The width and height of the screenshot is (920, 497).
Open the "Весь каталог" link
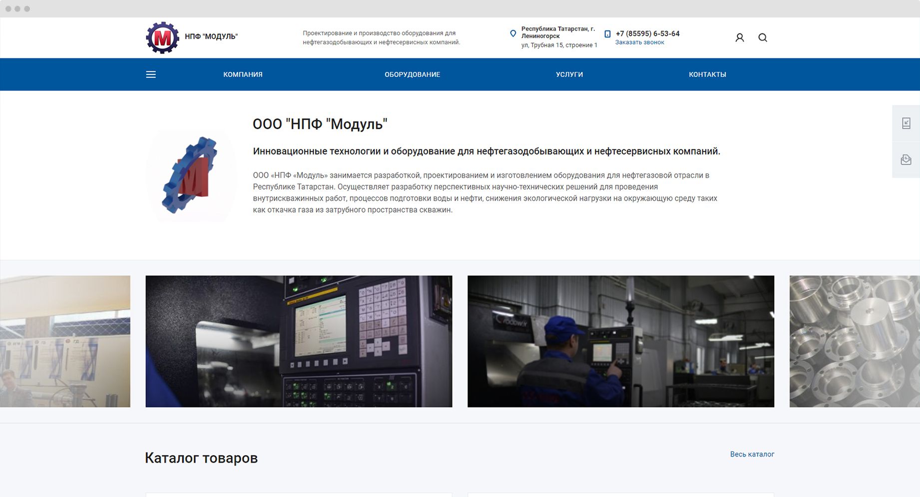pyautogui.click(x=752, y=454)
